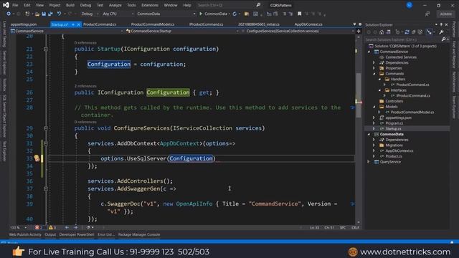Click the tab settings gear icon
The image size is (459, 258).
pos(360,24)
